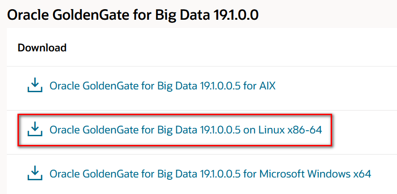Image resolution: width=397 pixels, height=194 pixels.
Task: Click the Linux x86-64 text in the highlighted row
Action: (290, 130)
